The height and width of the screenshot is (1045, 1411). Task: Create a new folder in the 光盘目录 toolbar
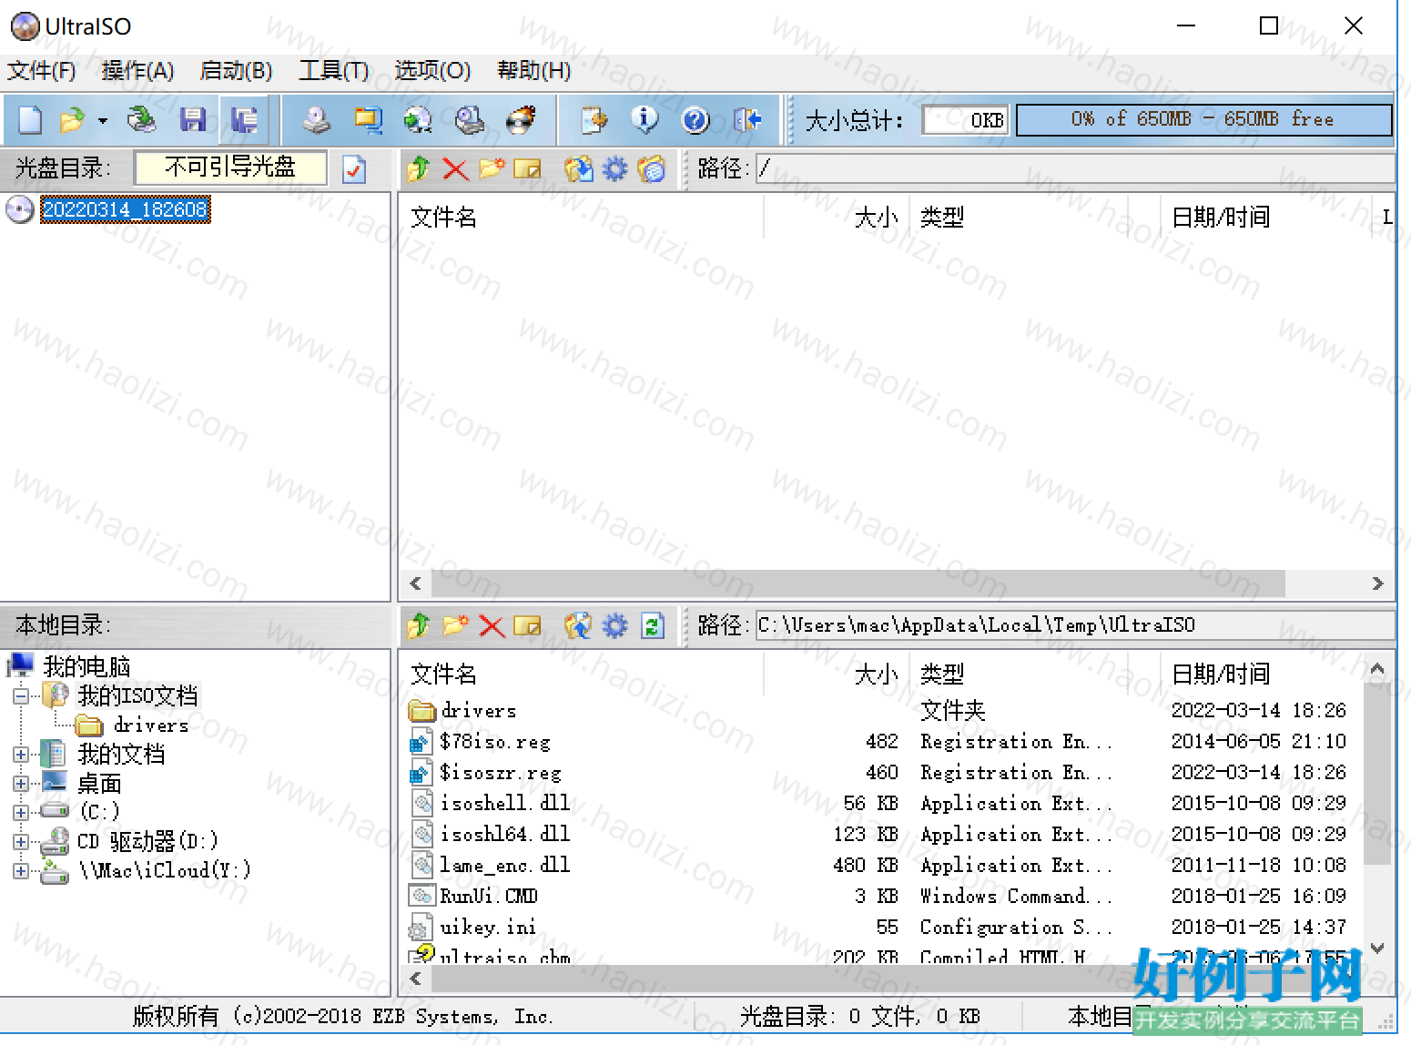pyautogui.click(x=492, y=168)
